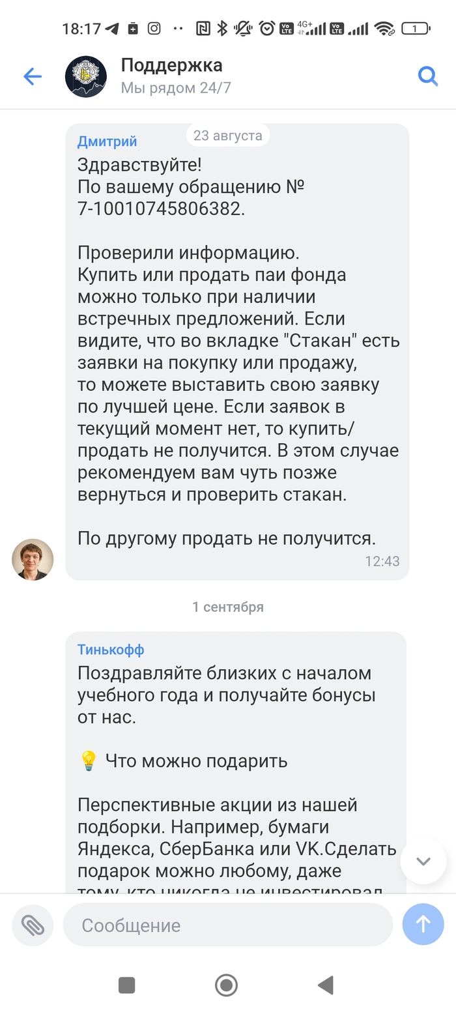Tap the sender name Тинькофф

coord(111,650)
